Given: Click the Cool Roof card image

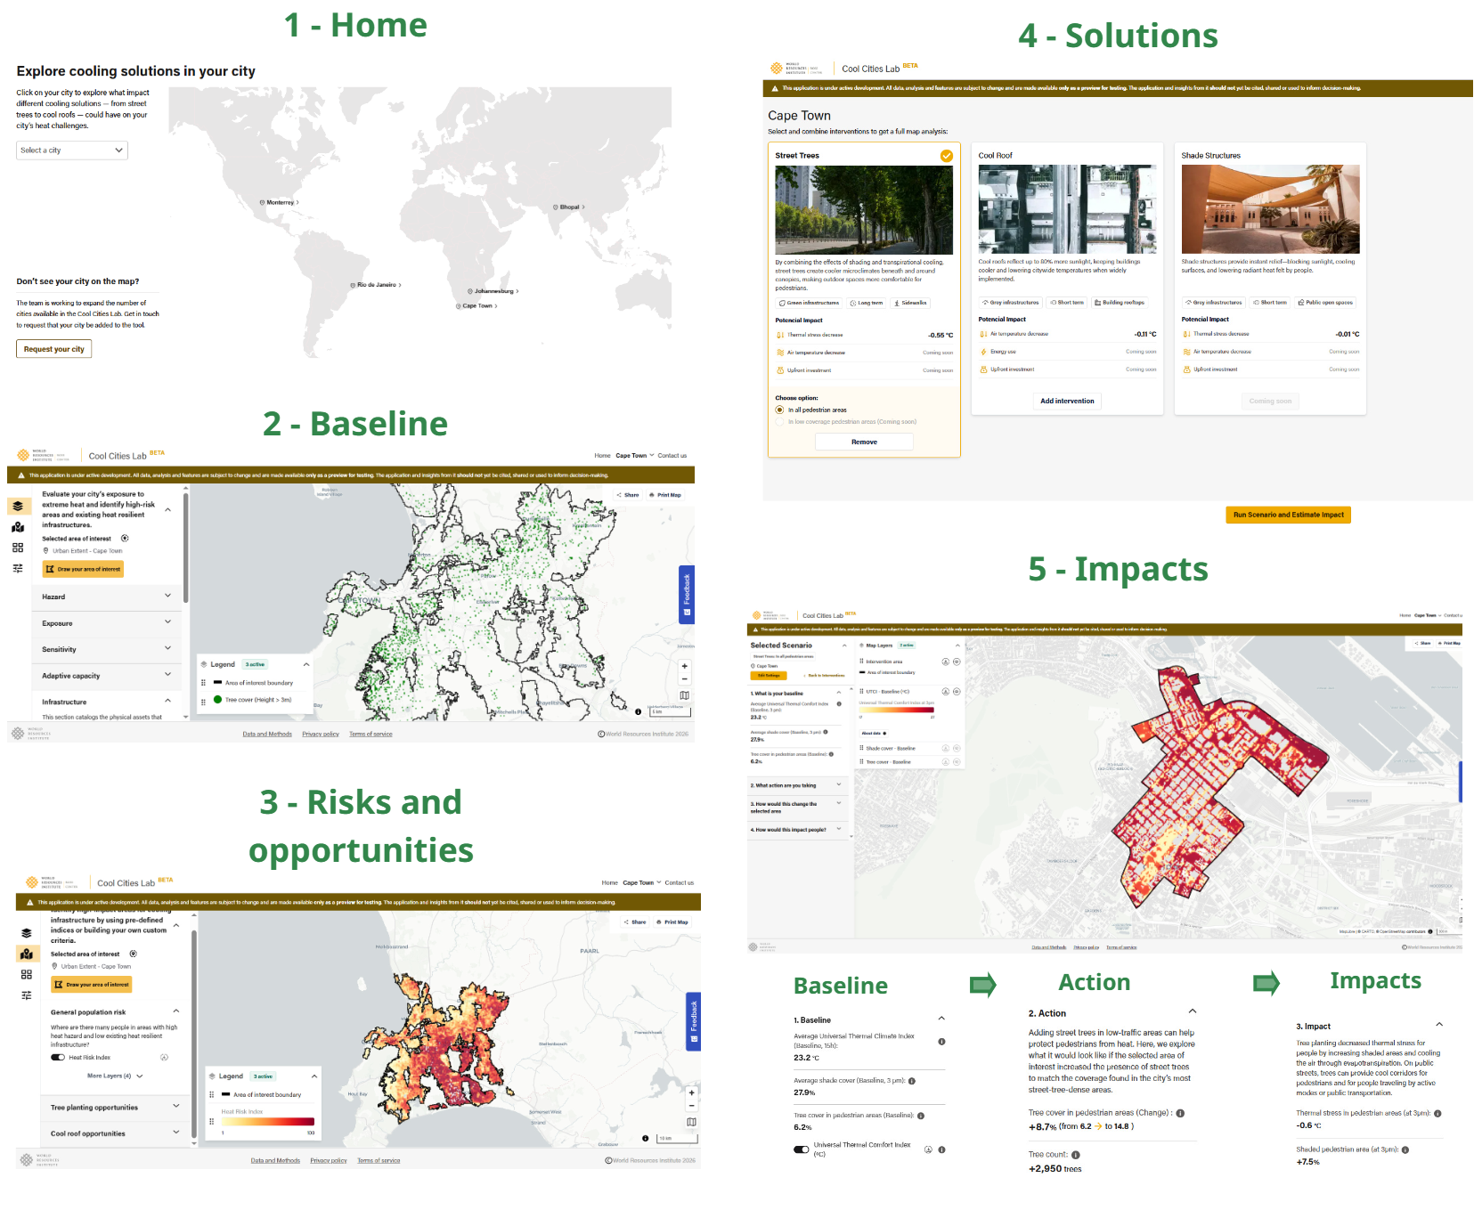Looking at the screenshot, I should click(1067, 209).
